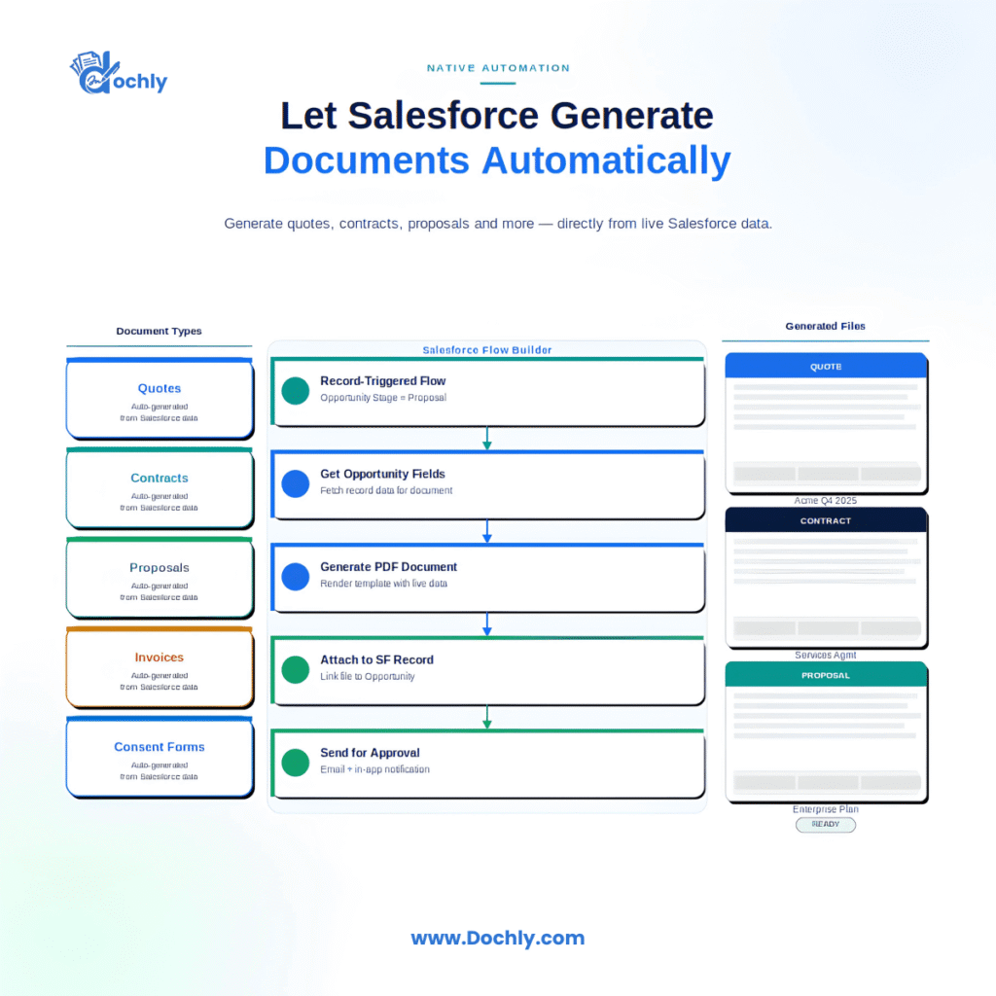Open the Record-Triggered Flow step
Viewport: 996px width, 996px height.
click(488, 391)
